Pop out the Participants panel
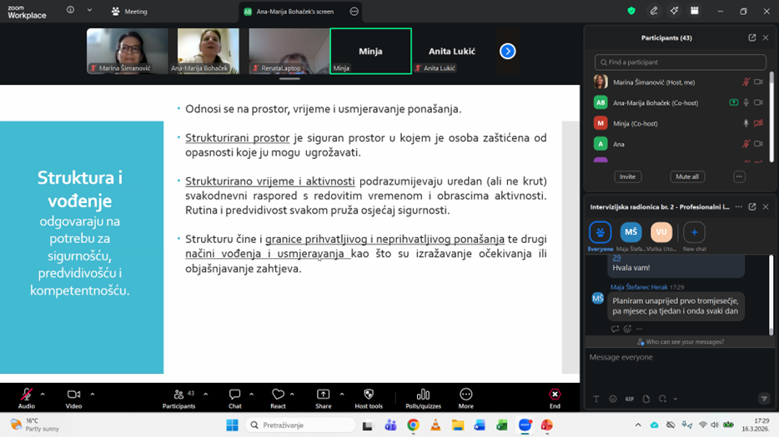This screenshot has height=437, width=779. [751, 37]
